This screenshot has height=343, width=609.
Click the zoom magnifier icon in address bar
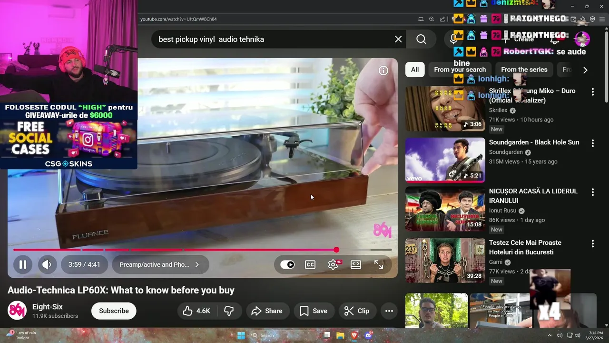pos(432,19)
